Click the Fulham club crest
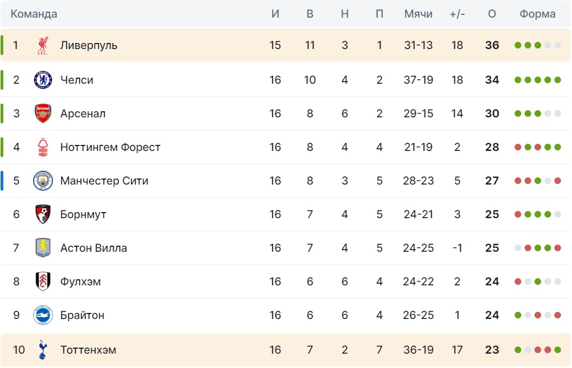The image size is (572, 368). coord(43,282)
